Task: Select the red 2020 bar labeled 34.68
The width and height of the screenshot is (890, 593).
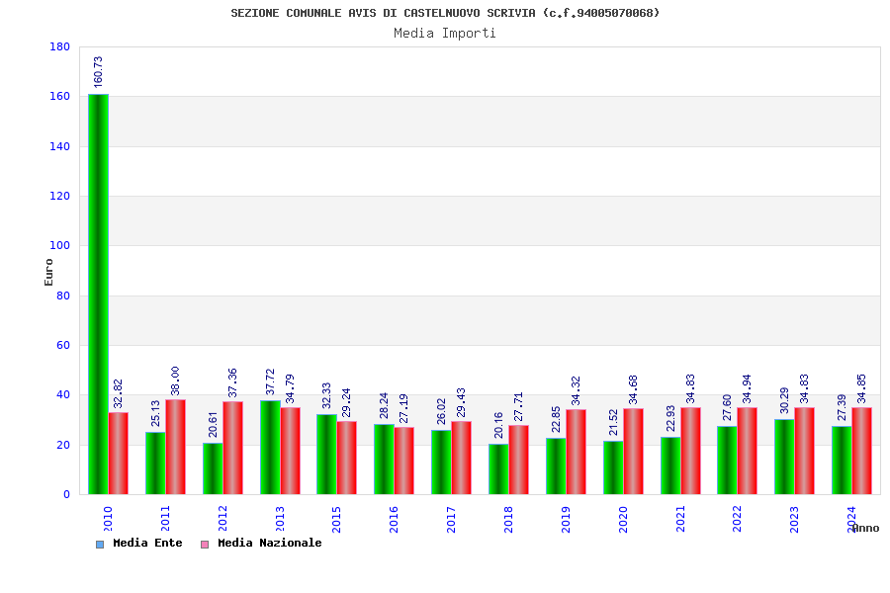Action: tap(634, 451)
